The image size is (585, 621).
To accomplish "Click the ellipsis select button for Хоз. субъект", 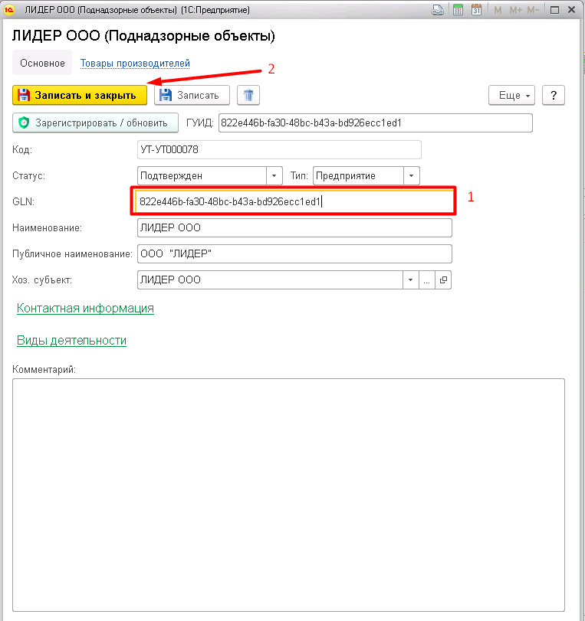I will click(427, 280).
